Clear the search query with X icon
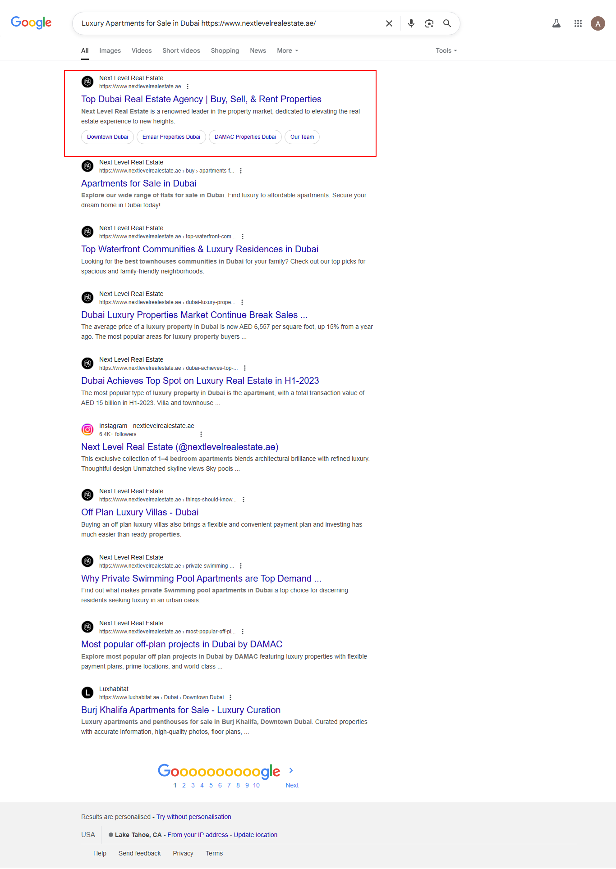The height and width of the screenshot is (869, 616). pos(389,23)
